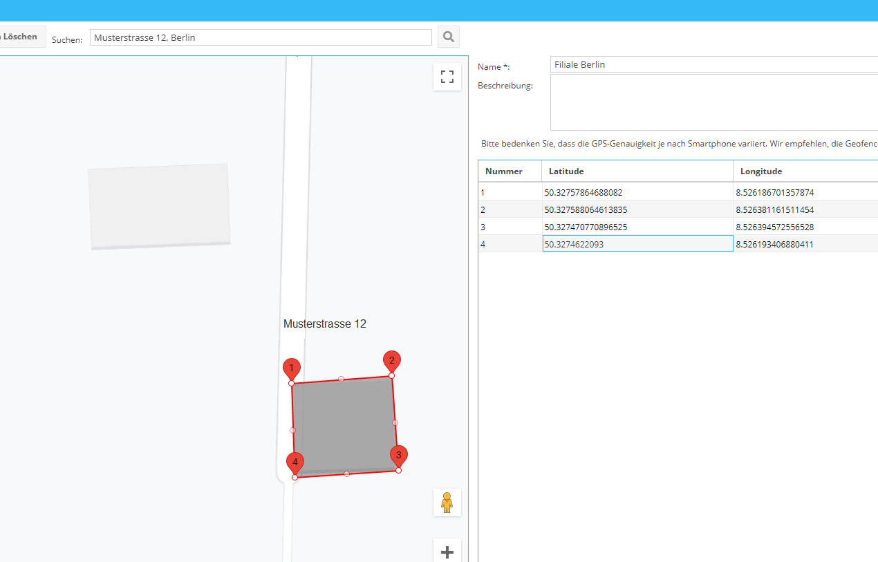Select marker 1 on the geofence polygon
Viewport: 878px width, 562px height.
tap(291, 366)
